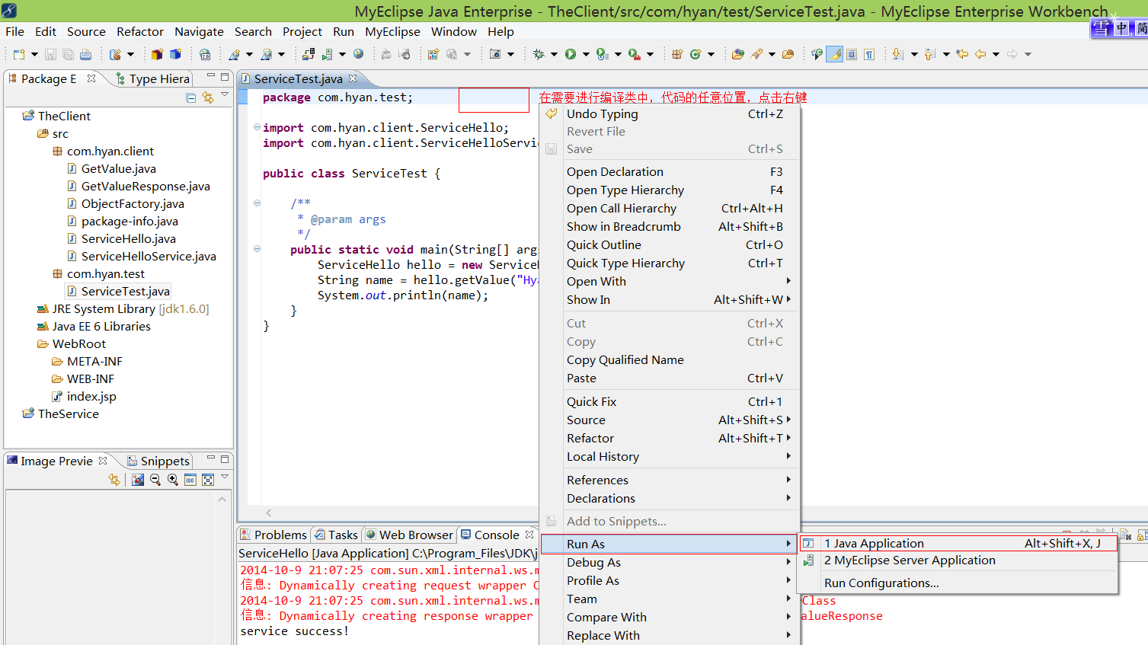Image resolution: width=1148 pixels, height=645 pixels.
Task: Open the Back history dropdown arrow
Action: click(996, 54)
